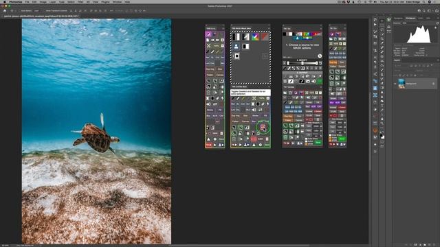Click the triangle icon near bottom of left TK8 Cx panel
440x247 pixels.
tap(208, 139)
